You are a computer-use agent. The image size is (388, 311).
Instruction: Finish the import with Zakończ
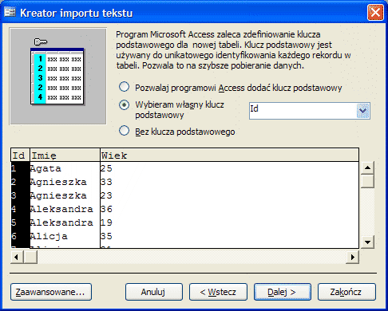(346, 292)
